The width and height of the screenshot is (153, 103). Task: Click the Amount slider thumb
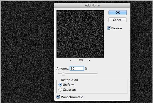(x=63, y=74)
